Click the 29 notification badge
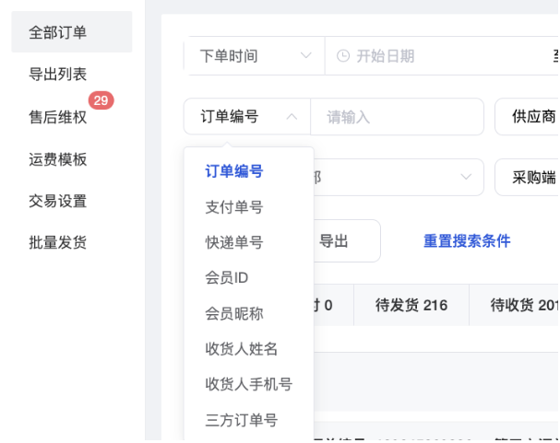 pos(101,100)
